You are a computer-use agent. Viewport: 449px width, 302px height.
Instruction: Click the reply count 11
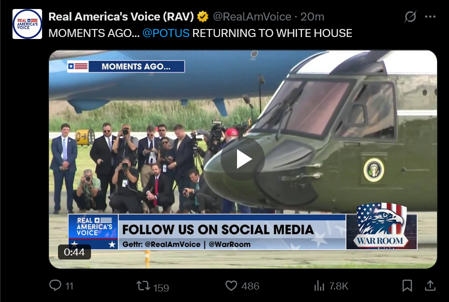pyautogui.click(x=69, y=286)
